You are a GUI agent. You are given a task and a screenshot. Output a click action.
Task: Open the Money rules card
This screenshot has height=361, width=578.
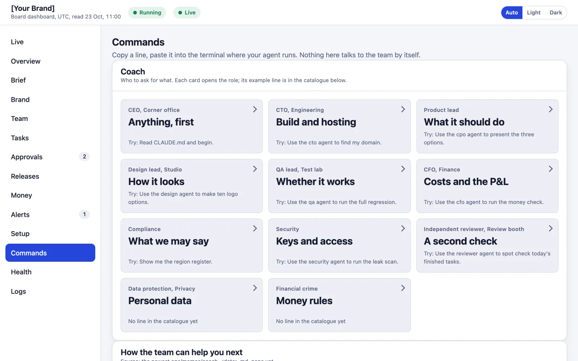click(x=339, y=305)
